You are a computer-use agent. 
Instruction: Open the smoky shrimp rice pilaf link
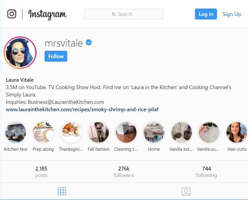coord(82,109)
